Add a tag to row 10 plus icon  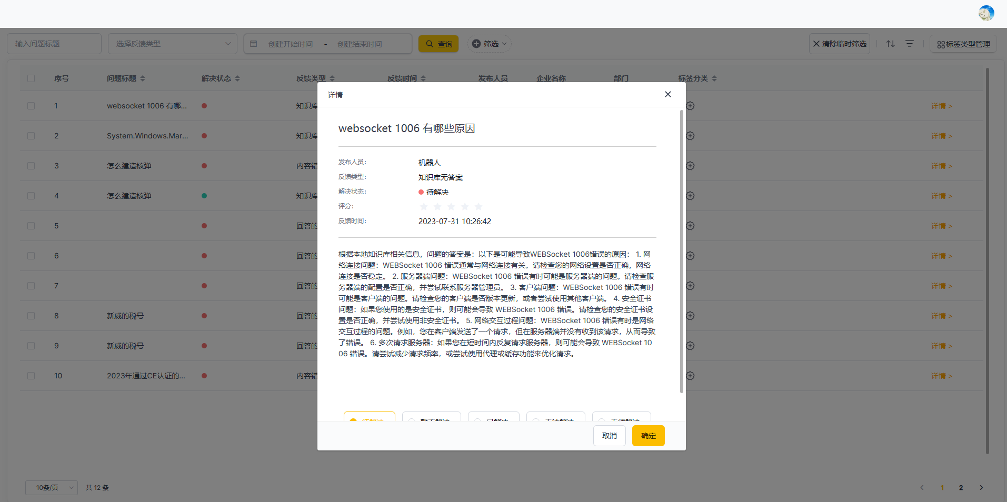click(690, 376)
